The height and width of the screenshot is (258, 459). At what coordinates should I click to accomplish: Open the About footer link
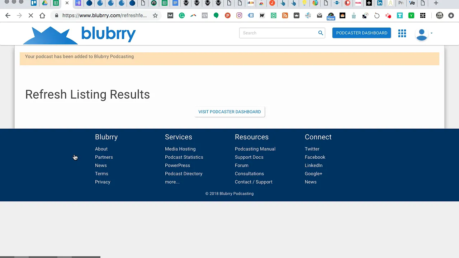point(101,149)
